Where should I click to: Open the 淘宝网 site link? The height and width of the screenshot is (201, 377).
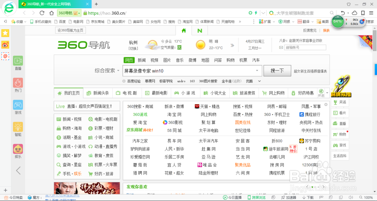(174, 114)
